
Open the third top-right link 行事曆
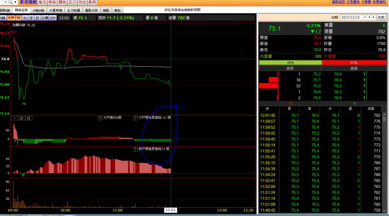[366, 2]
